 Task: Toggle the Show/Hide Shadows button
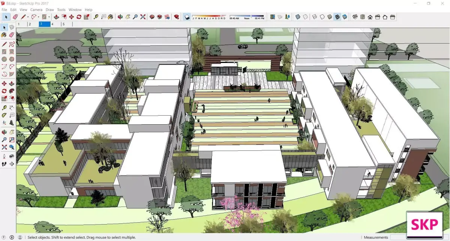pos(186,17)
